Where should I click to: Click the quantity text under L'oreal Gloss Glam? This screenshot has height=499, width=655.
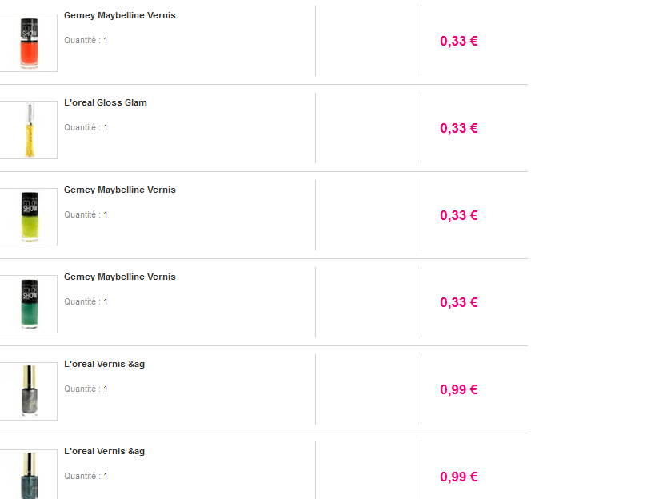pyautogui.click(x=86, y=127)
